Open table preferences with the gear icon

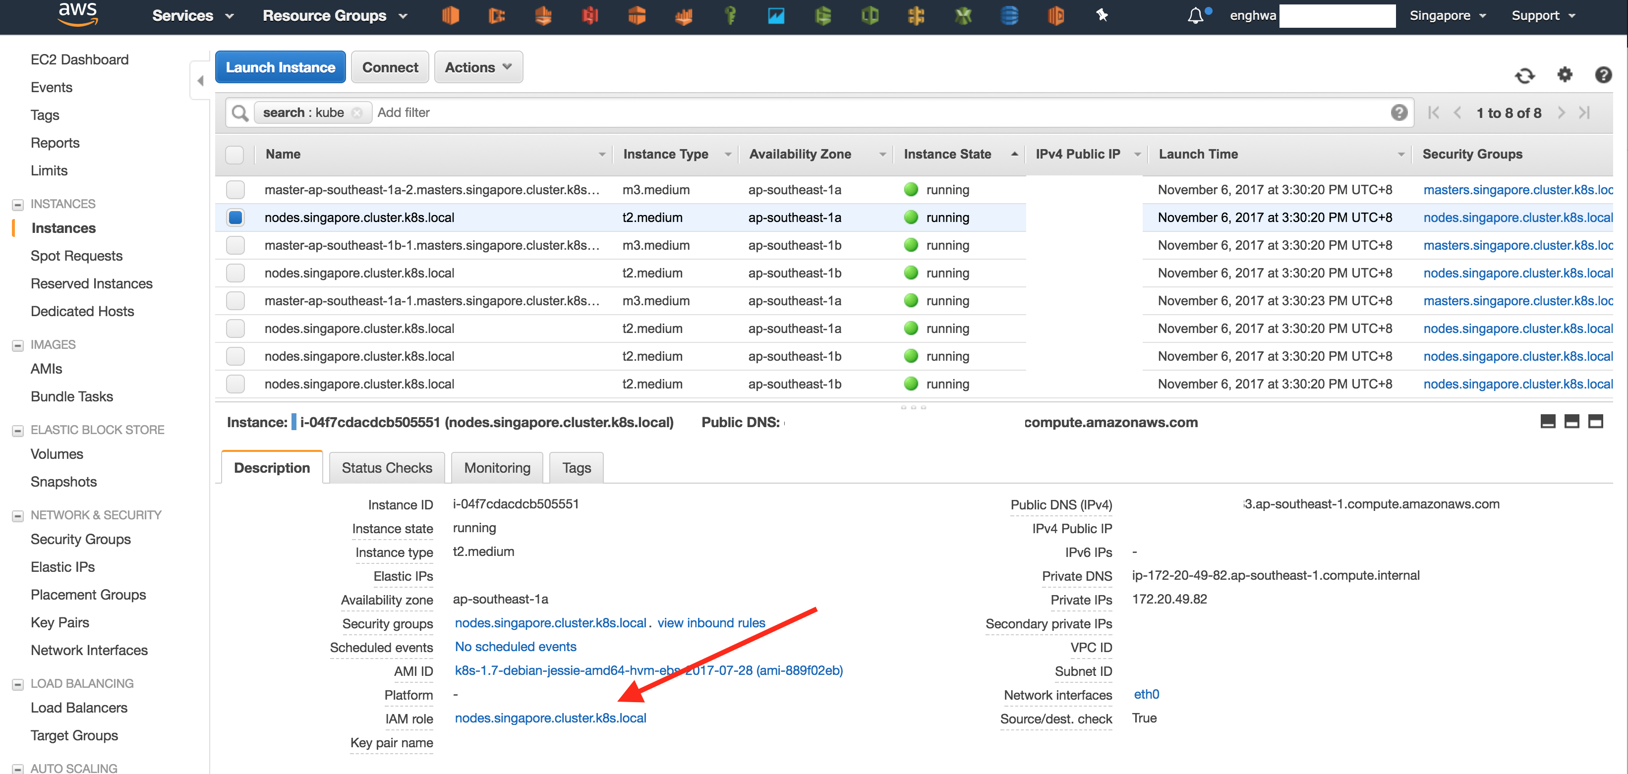1564,74
